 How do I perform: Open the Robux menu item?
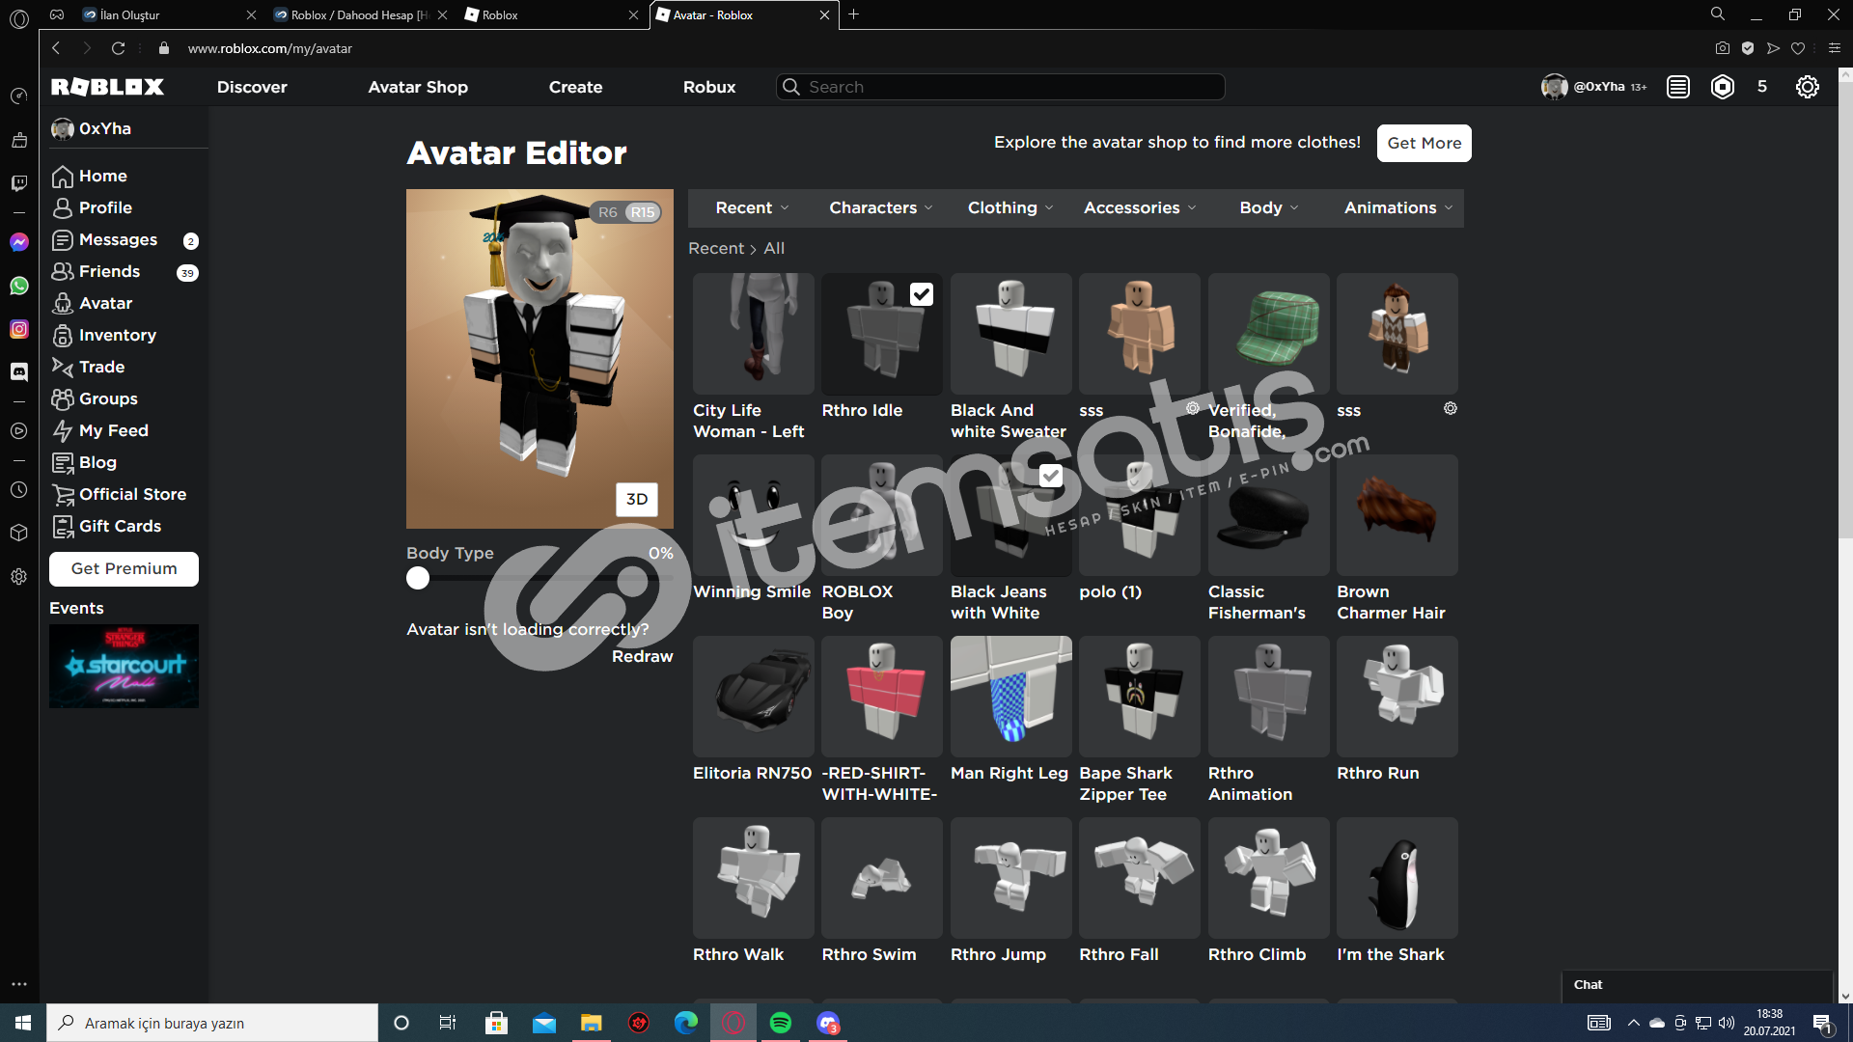point(709,87)
